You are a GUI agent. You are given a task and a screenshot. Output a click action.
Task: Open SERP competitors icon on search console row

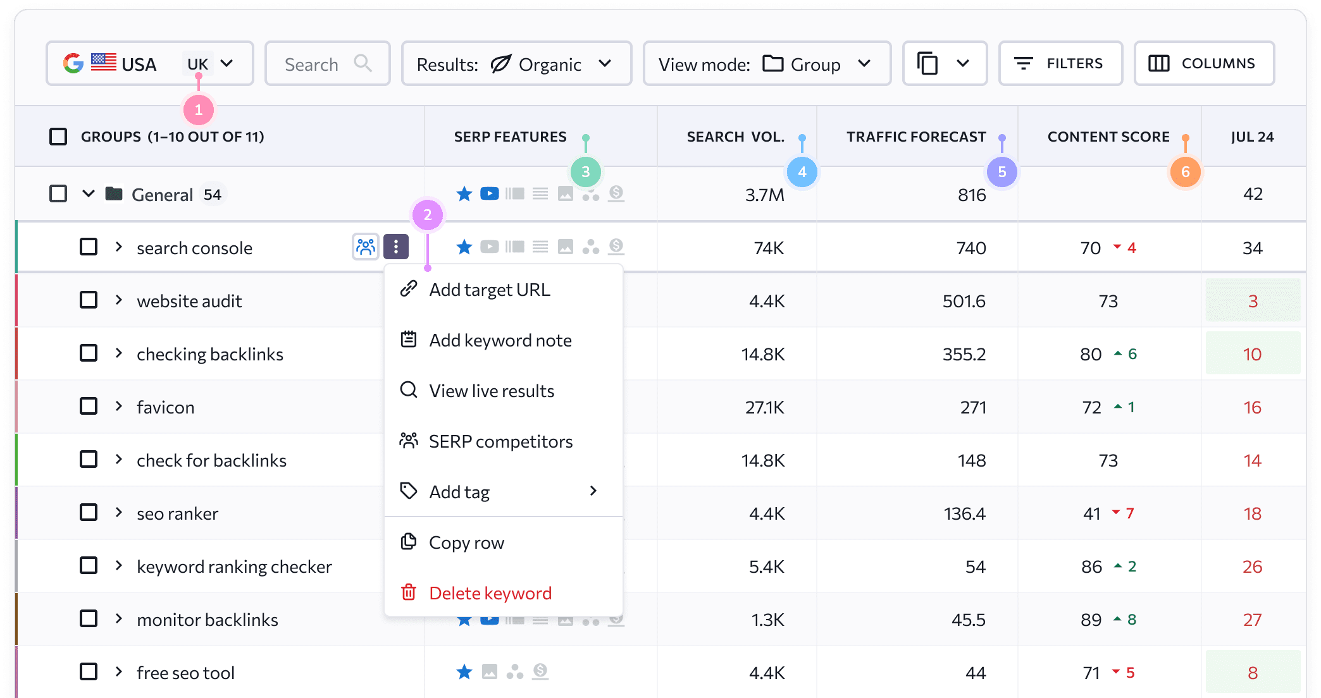tap(366, 247)
